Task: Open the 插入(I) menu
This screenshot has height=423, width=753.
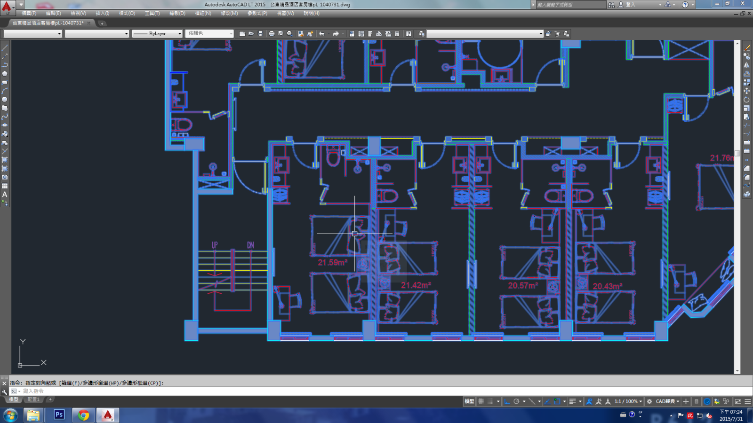Action: pos(103,13)
